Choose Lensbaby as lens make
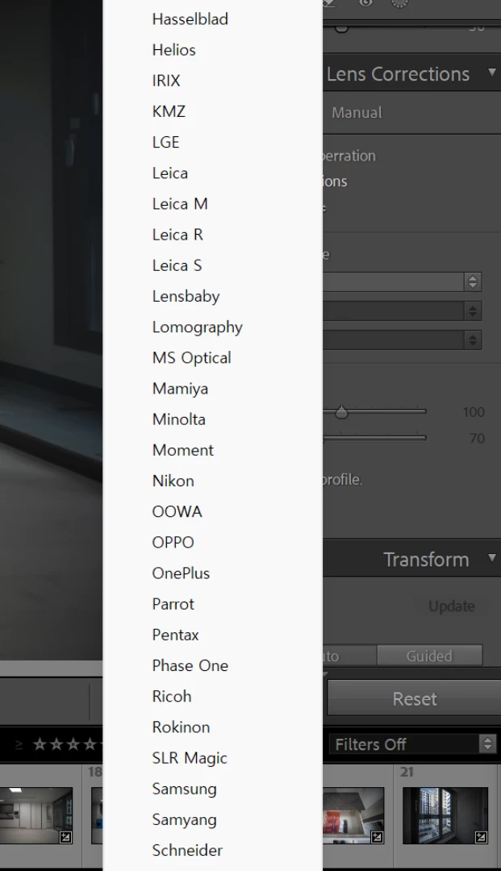Screen dimensions: 501x871 [x=186, y=297]
